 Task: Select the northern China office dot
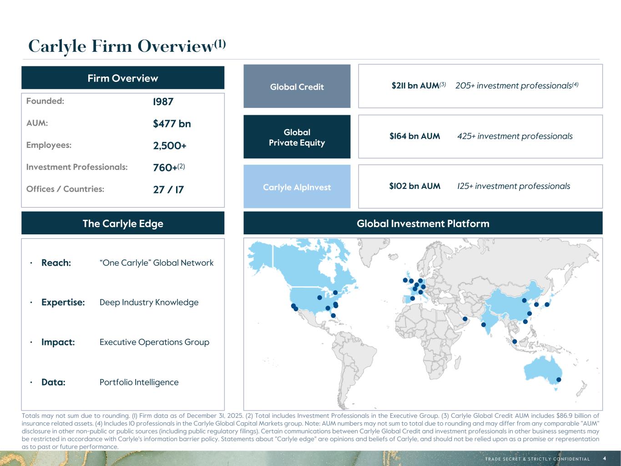pyautogui.click(x=524, y=300)
